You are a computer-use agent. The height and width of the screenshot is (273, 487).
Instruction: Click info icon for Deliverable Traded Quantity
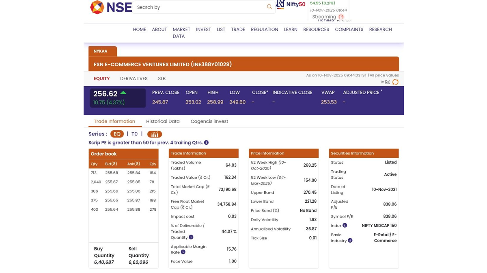[x=191, y=237]
